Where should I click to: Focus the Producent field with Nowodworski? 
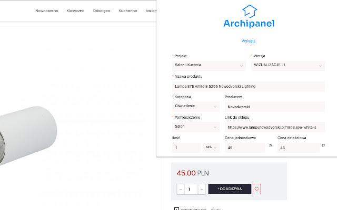point(275,107)
